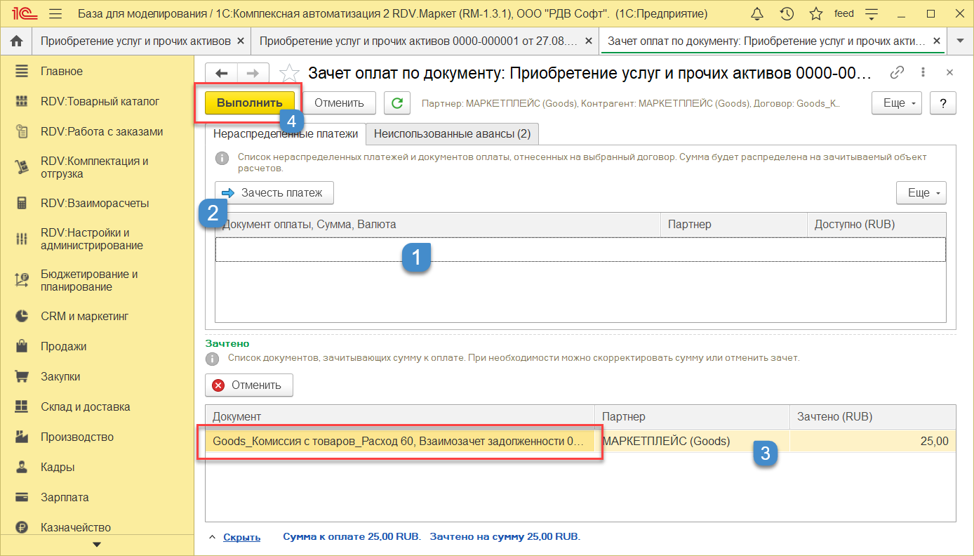Click the yellow Выполнить button

[249, 103]
